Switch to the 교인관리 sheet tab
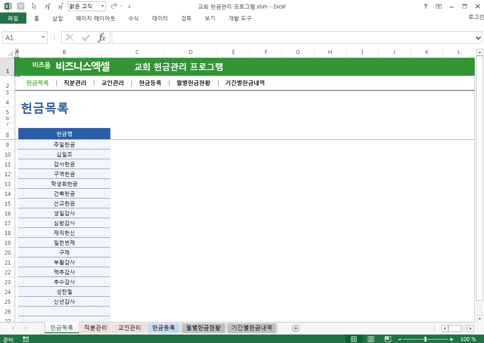 (130, 328)
